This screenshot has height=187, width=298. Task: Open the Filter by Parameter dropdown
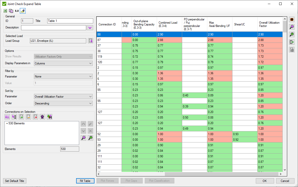click(63, 77)
